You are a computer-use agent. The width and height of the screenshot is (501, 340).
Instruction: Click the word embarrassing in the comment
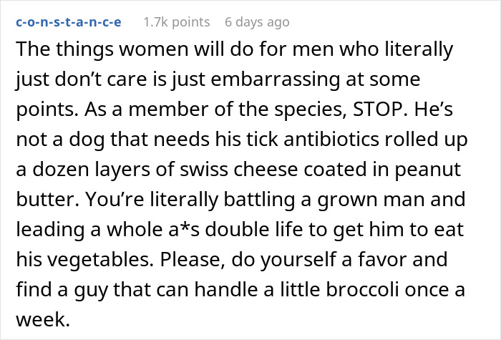[x=276, y=79]
